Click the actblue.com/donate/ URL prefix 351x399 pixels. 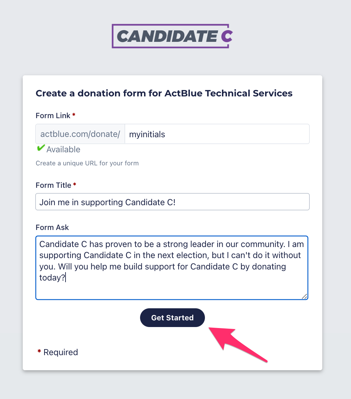(80, 134)
